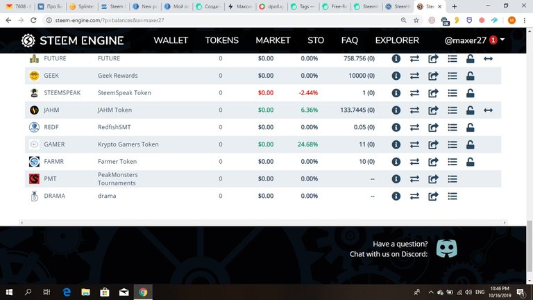
Task: Go to the TOKENS page
Action: (221, 40)
